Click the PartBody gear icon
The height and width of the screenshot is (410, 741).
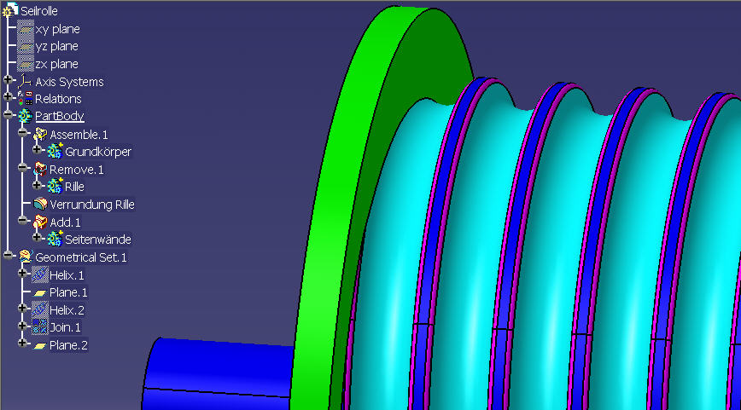25,116
